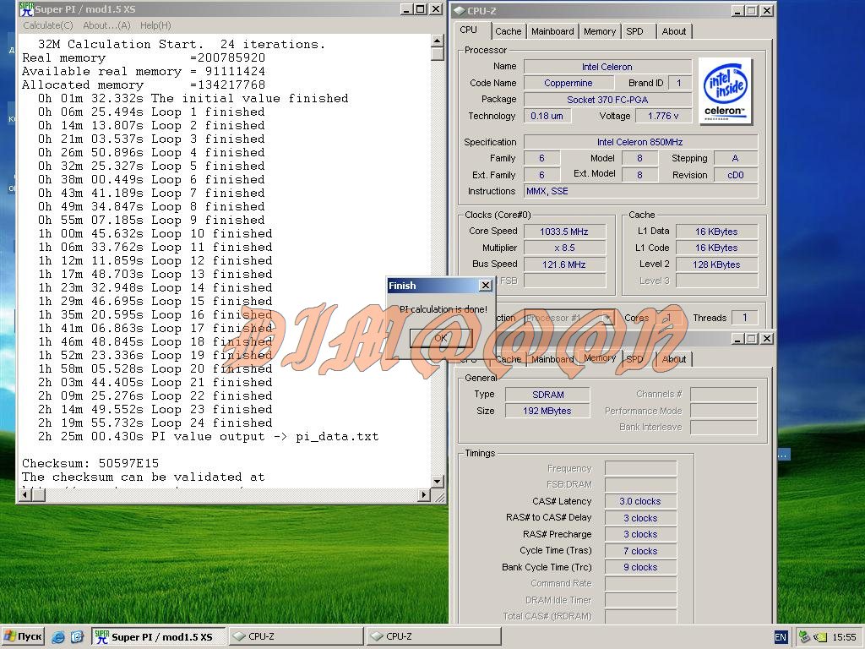Open the Memory tab in top CPU-Z window

point(599,31)
